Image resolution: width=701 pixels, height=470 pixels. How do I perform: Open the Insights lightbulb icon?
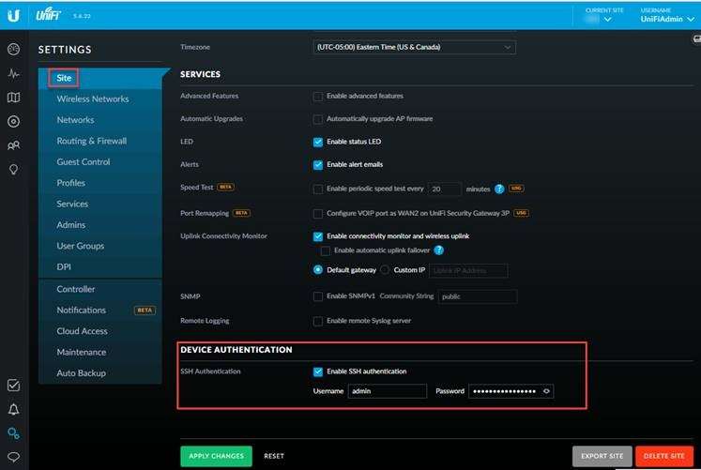click(x=13, y=170)
